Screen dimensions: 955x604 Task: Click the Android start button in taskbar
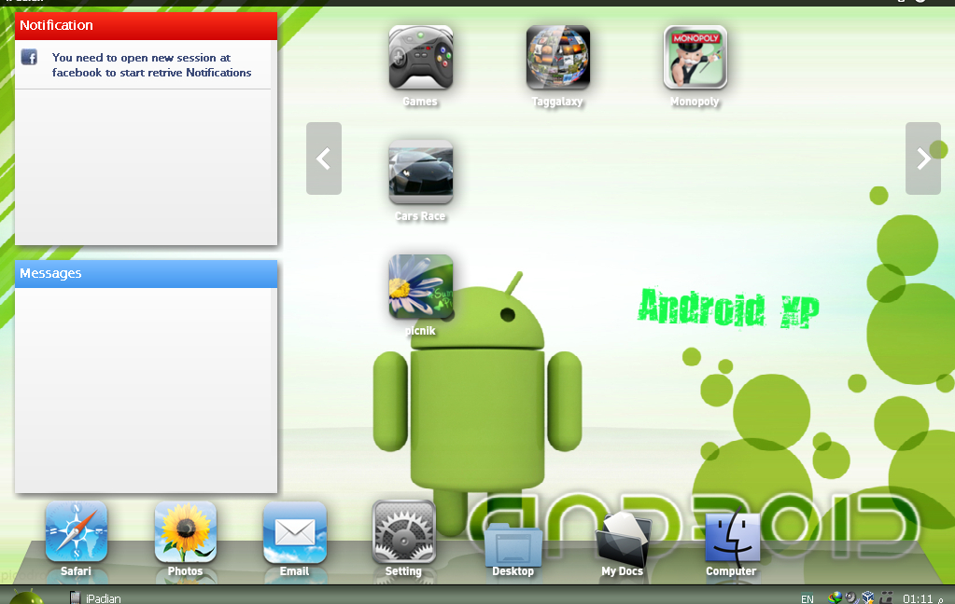click(x=26, y=597)
